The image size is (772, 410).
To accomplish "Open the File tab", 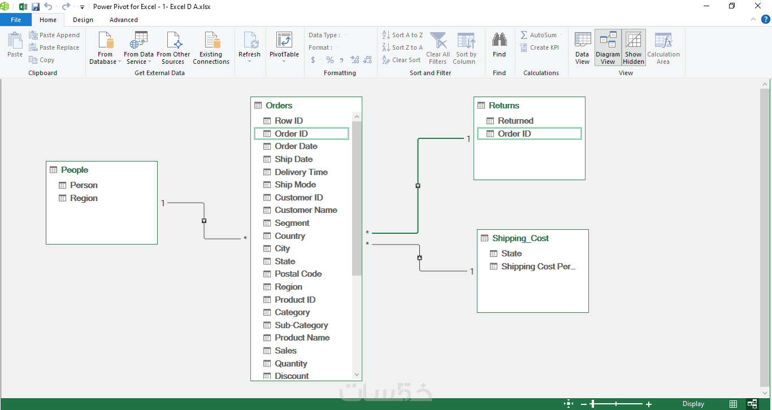I will [x=16, y=20].
